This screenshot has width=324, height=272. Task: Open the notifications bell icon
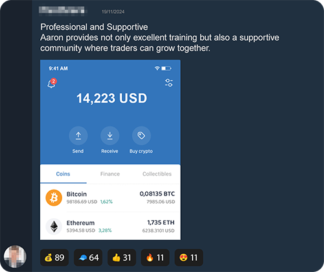coord(52,83)
